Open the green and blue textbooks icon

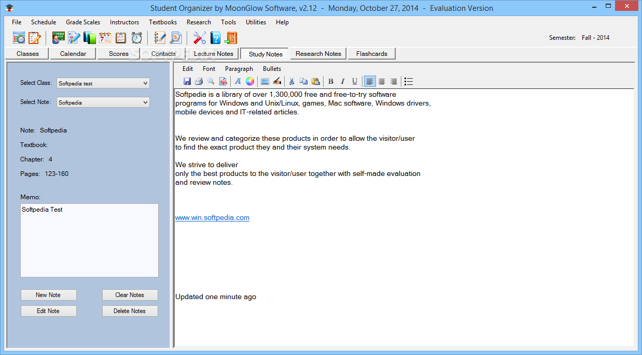click(x=90, y=38)
